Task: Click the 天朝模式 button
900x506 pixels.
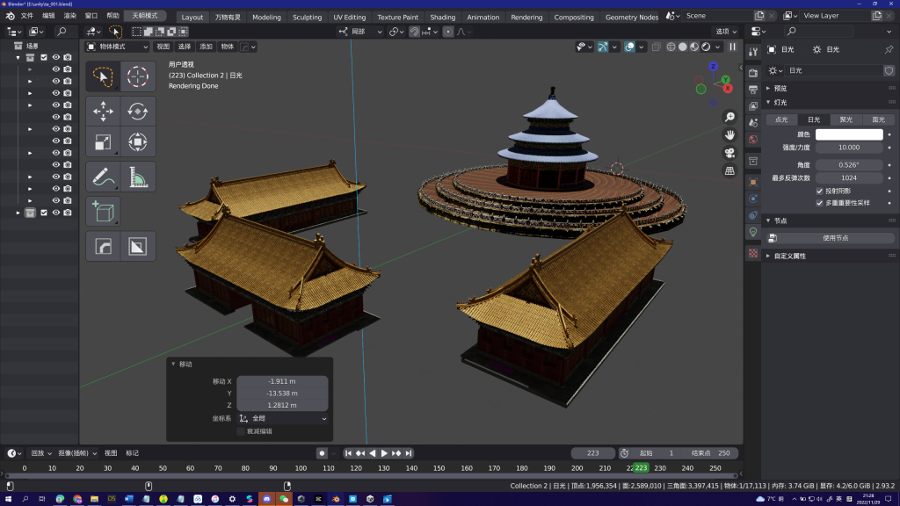Action: click(145, 16)
